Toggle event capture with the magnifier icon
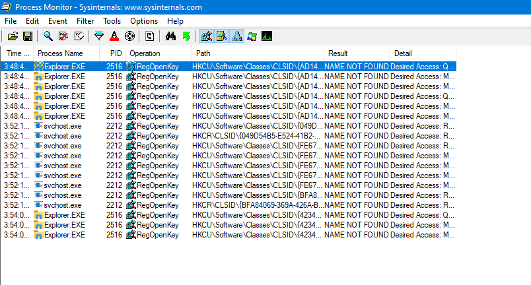This screenshot has width=531, height=285. [x=48, y=36]
